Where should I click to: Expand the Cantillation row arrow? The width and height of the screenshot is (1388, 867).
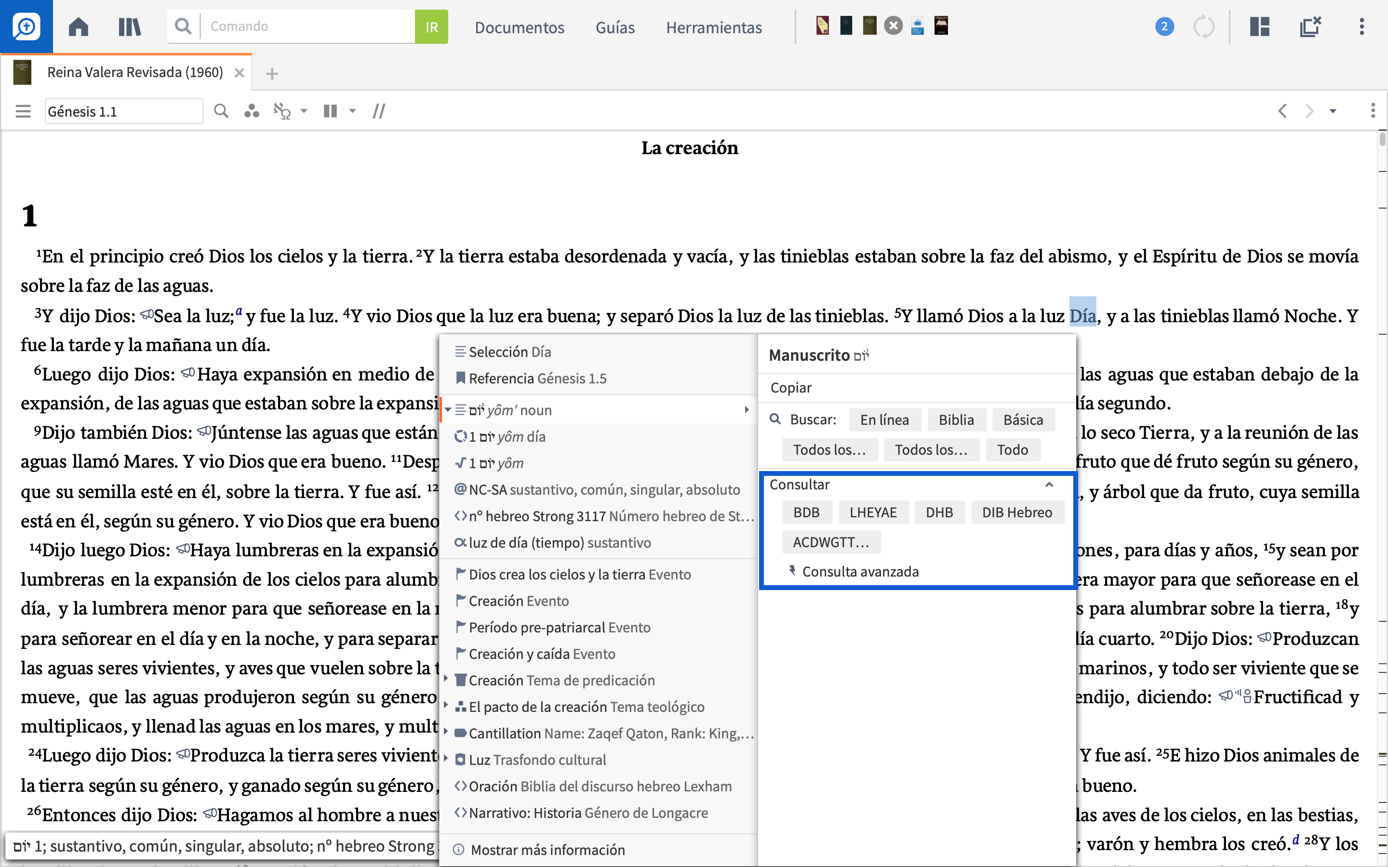point(446,732)
